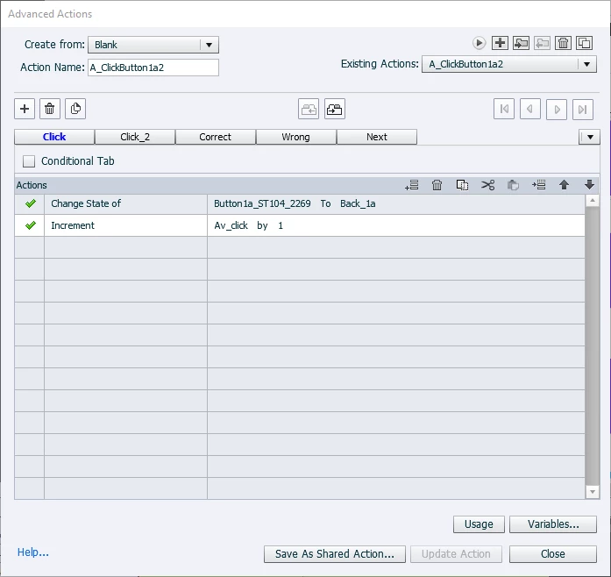Click the Export action icon
Viewport: 611px width, 577px height.
click(542, 43)
